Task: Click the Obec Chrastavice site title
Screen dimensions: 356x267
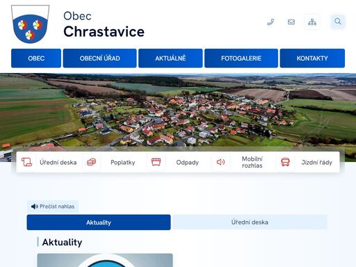Action: 104,24
